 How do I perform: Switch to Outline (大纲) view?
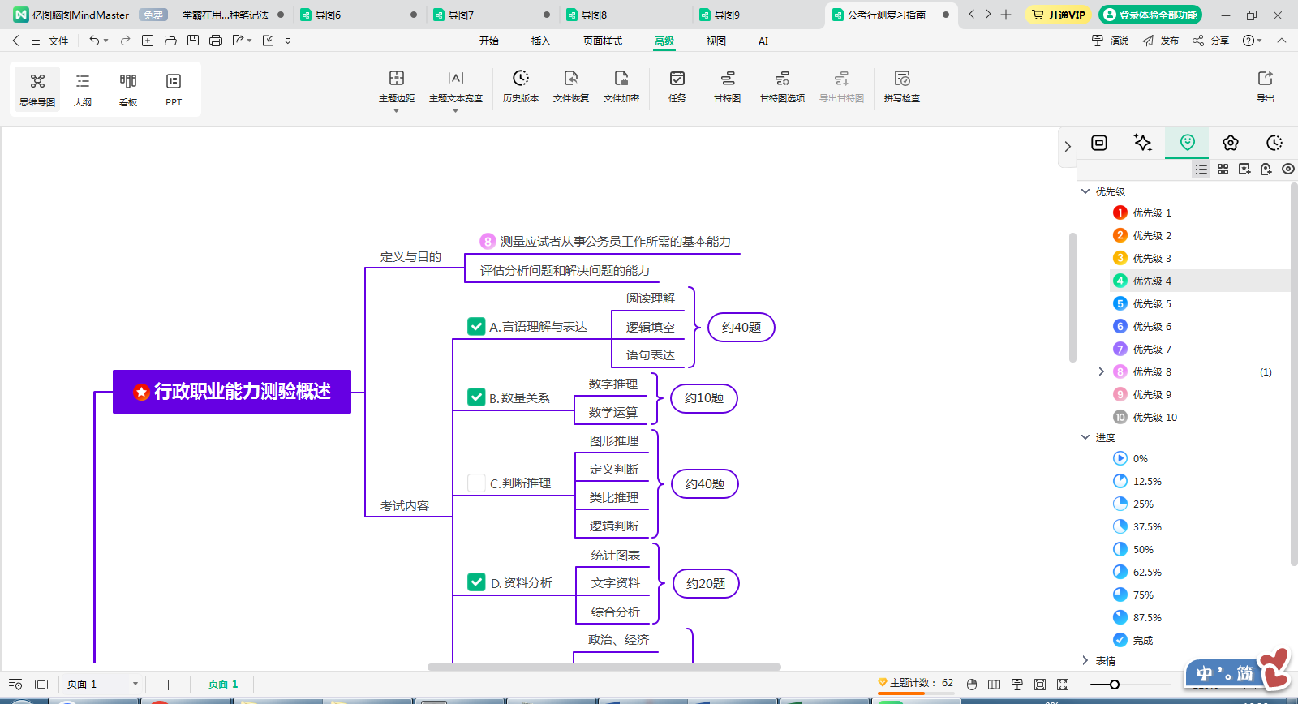click(83, 89)
